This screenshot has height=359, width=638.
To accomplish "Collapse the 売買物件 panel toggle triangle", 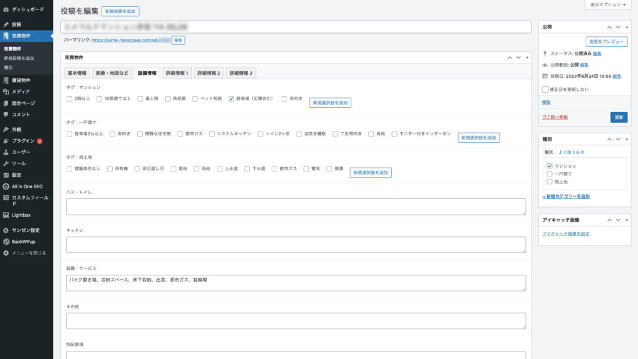I will pos(527,57).
